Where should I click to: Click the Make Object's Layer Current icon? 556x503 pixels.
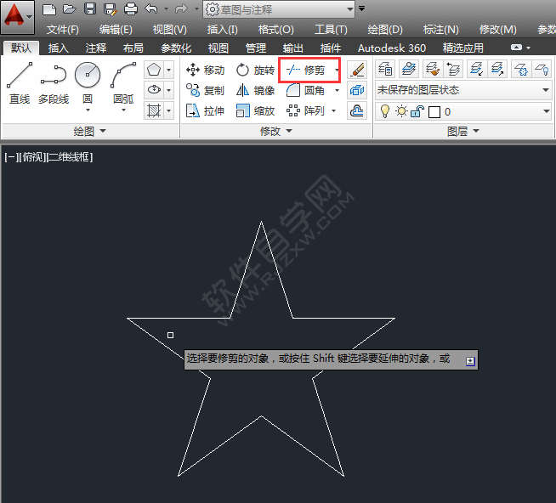pos(409,69)
